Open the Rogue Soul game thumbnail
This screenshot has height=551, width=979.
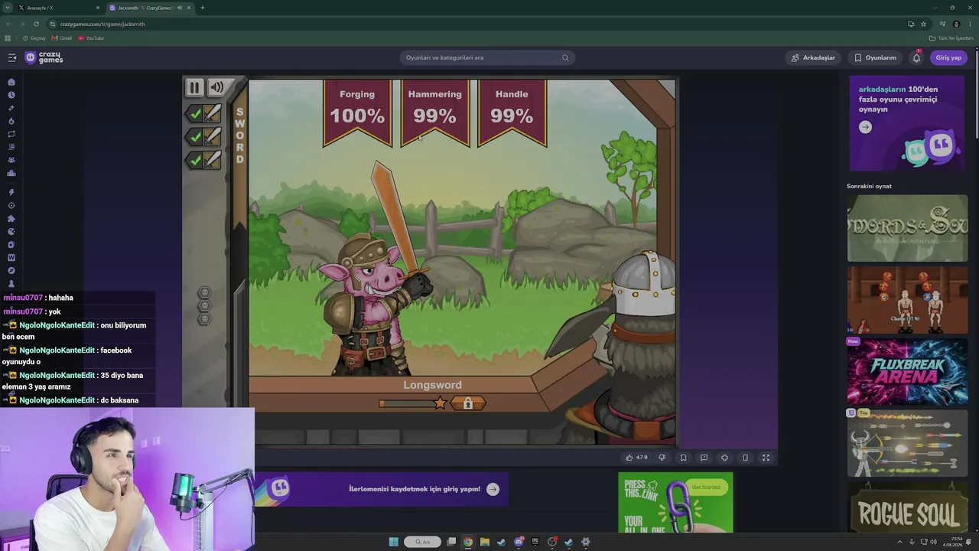pos(907,507)
